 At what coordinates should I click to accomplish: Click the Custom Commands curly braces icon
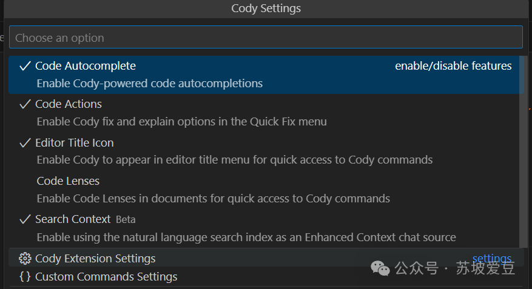[x=25, y=277]
